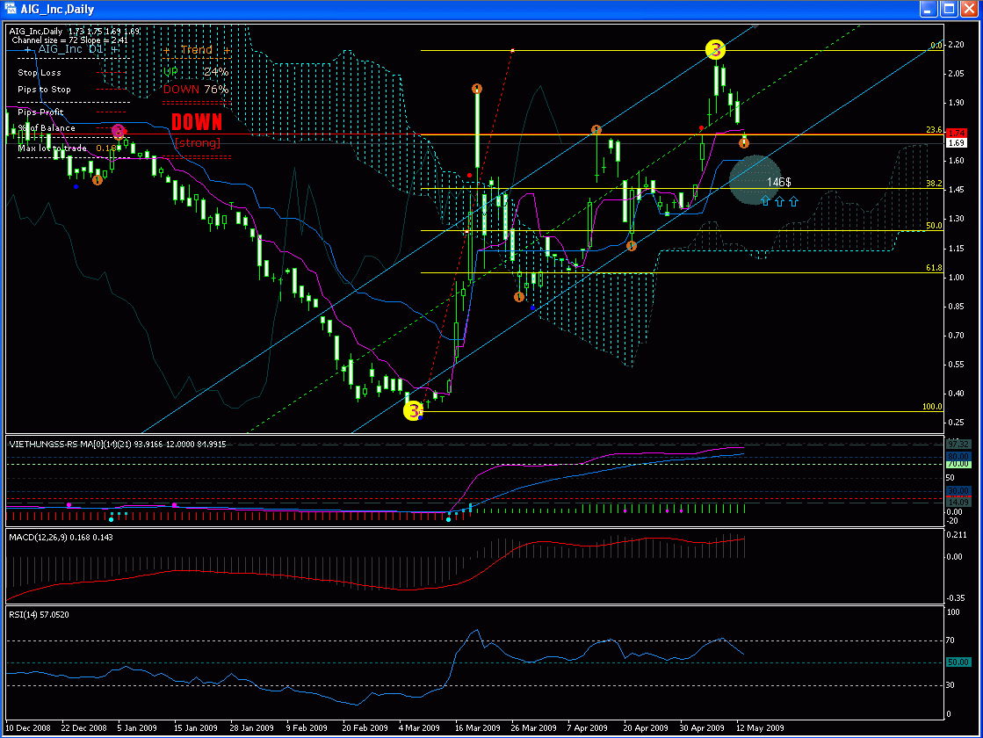Select orange marker atop the tall 16 Mar candle
Image resolution: width=983 pixels, height=738 pixels.
477,89
